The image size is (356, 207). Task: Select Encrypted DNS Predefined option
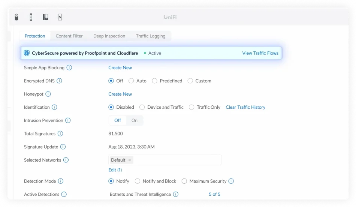pos(154,81)
